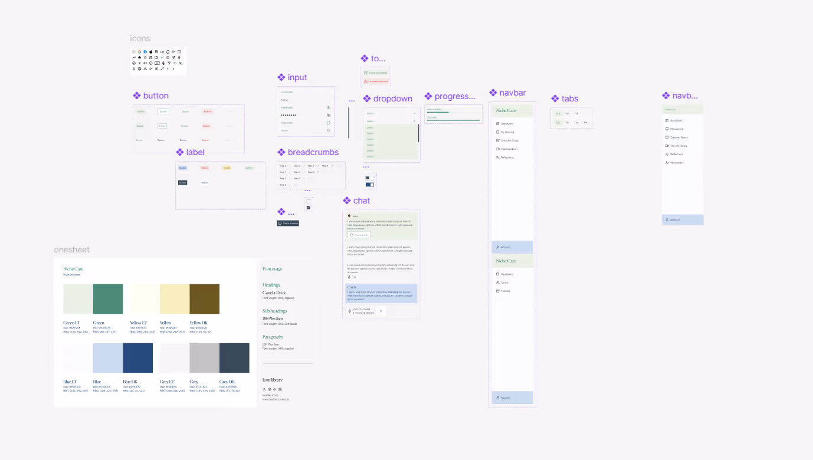Click the scrollbar inside the open dropdown list
This screenshot has width=813, height=460.
pyautogui.click(x=419, y=133)
